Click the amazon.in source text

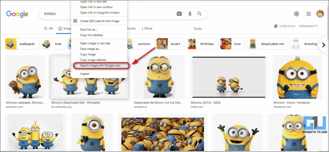141,107
